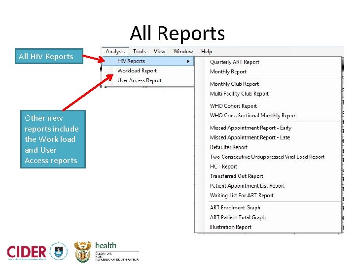Expand the HIV Reports submenu arrow
The height and width of the screenshot is (266, 355).
coord(188,61)
